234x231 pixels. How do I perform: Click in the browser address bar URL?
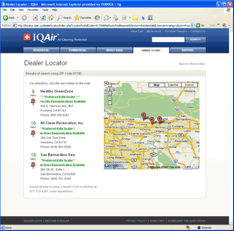point(103,25)
